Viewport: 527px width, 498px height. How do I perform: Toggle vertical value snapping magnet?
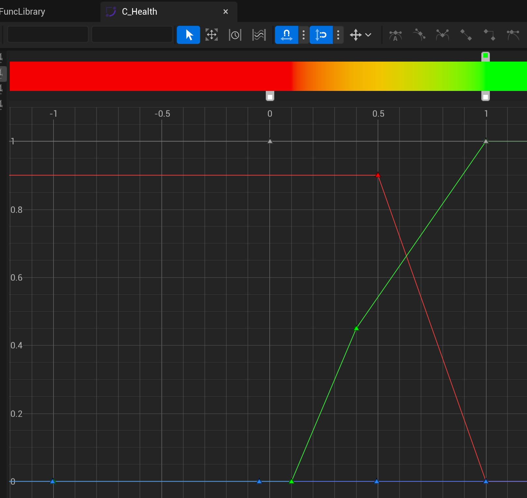click(x=321, y=35)
